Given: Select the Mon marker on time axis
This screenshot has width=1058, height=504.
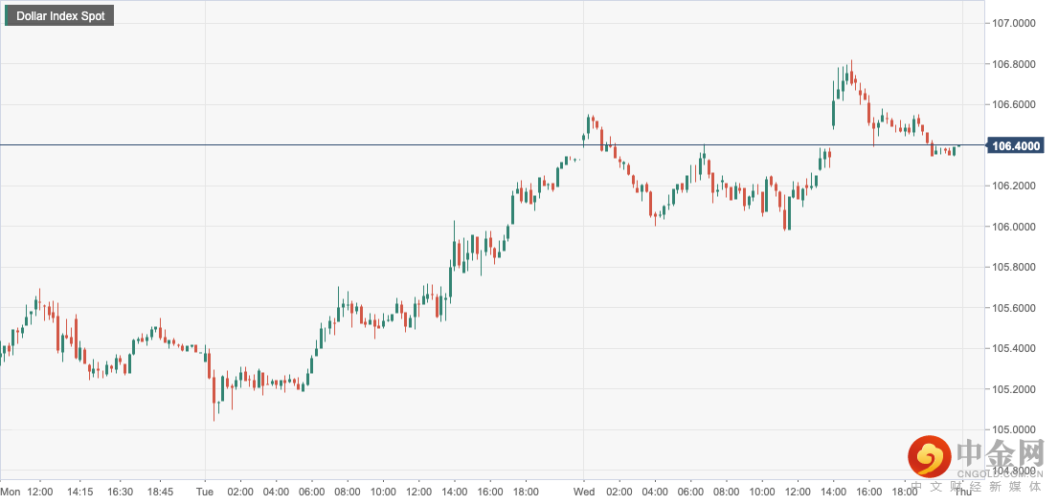Looking at the screenshot, I should [x=10, y=492].
